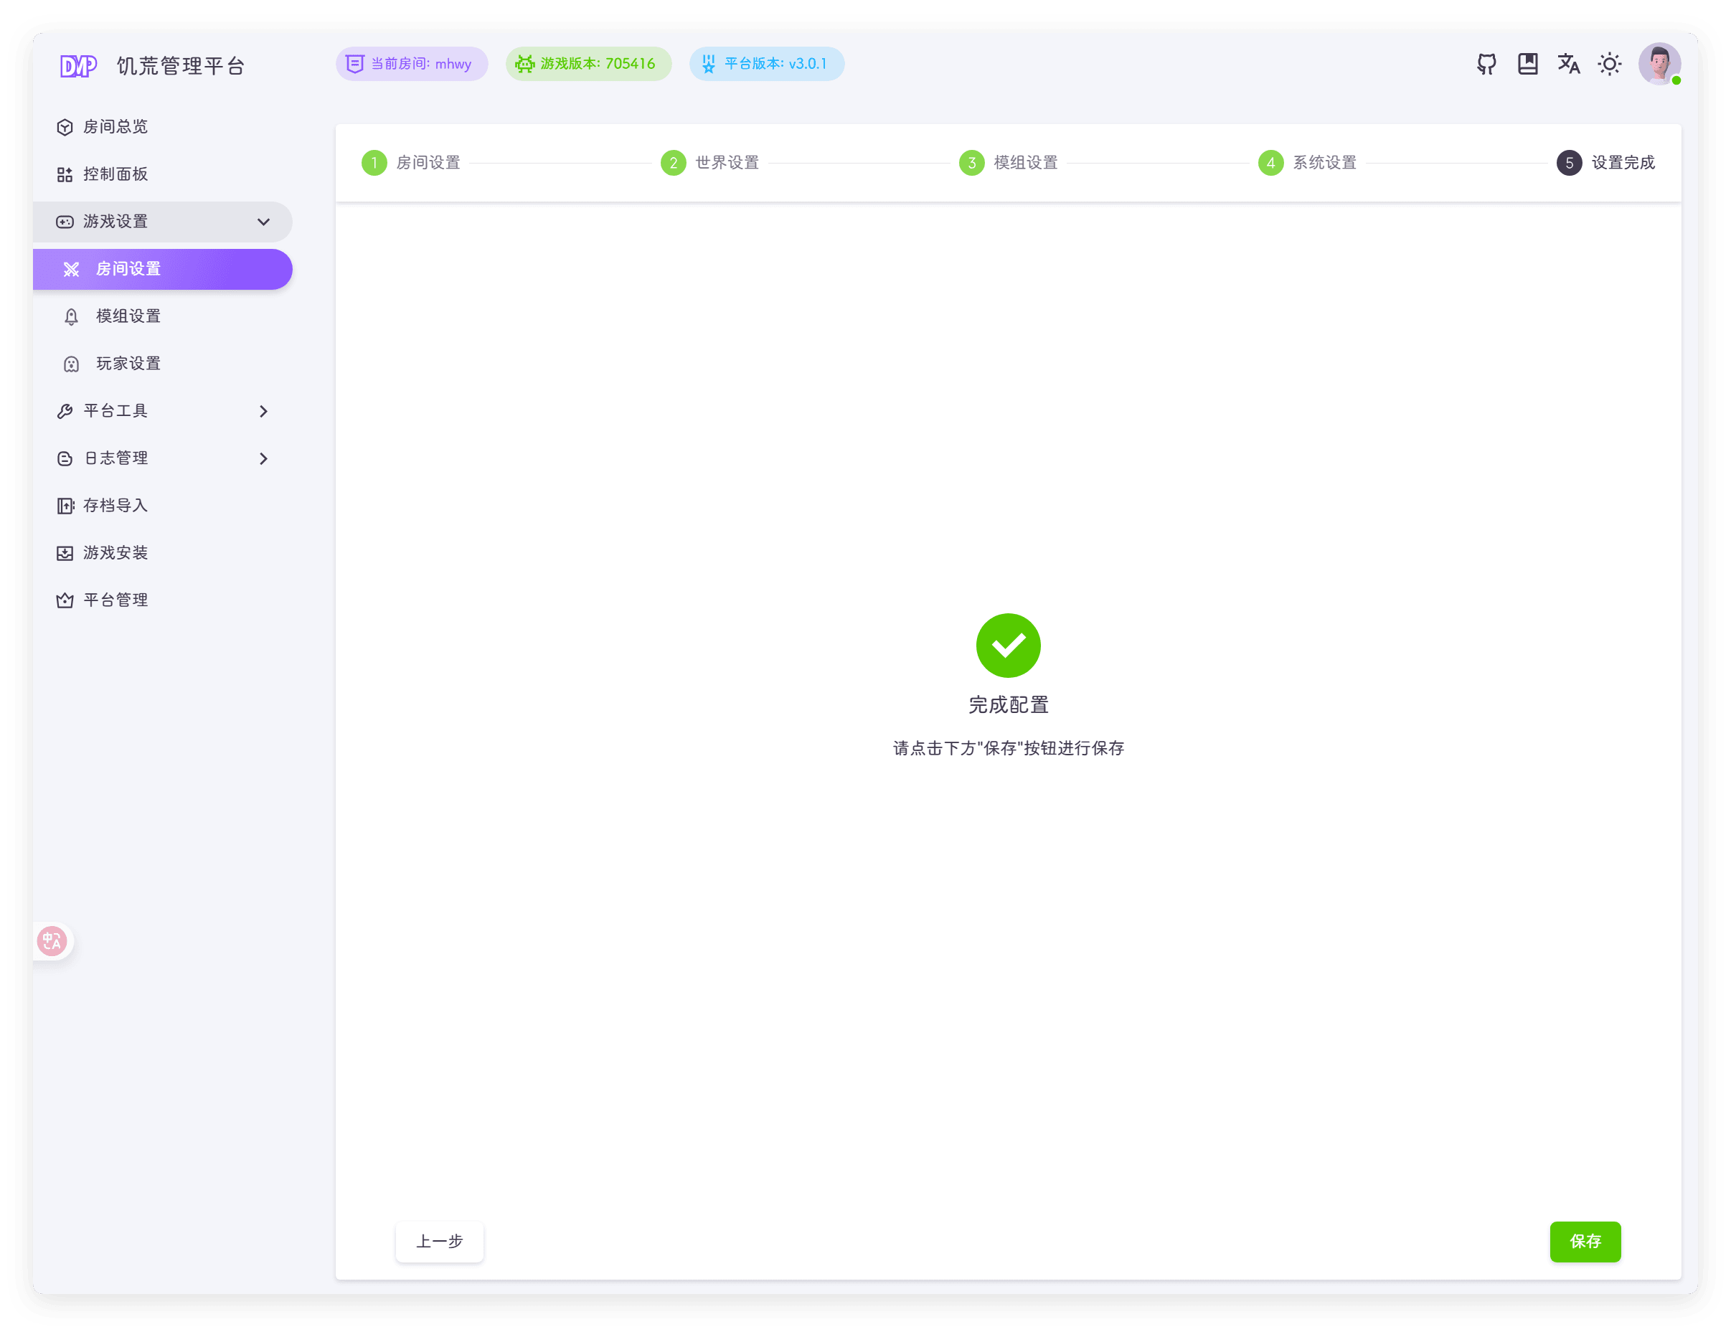Image resolution: width=1731 pixels, height=1327 pixels.
Task: Click the platform version v3.0.1 badge
Action: click(766, 64)
